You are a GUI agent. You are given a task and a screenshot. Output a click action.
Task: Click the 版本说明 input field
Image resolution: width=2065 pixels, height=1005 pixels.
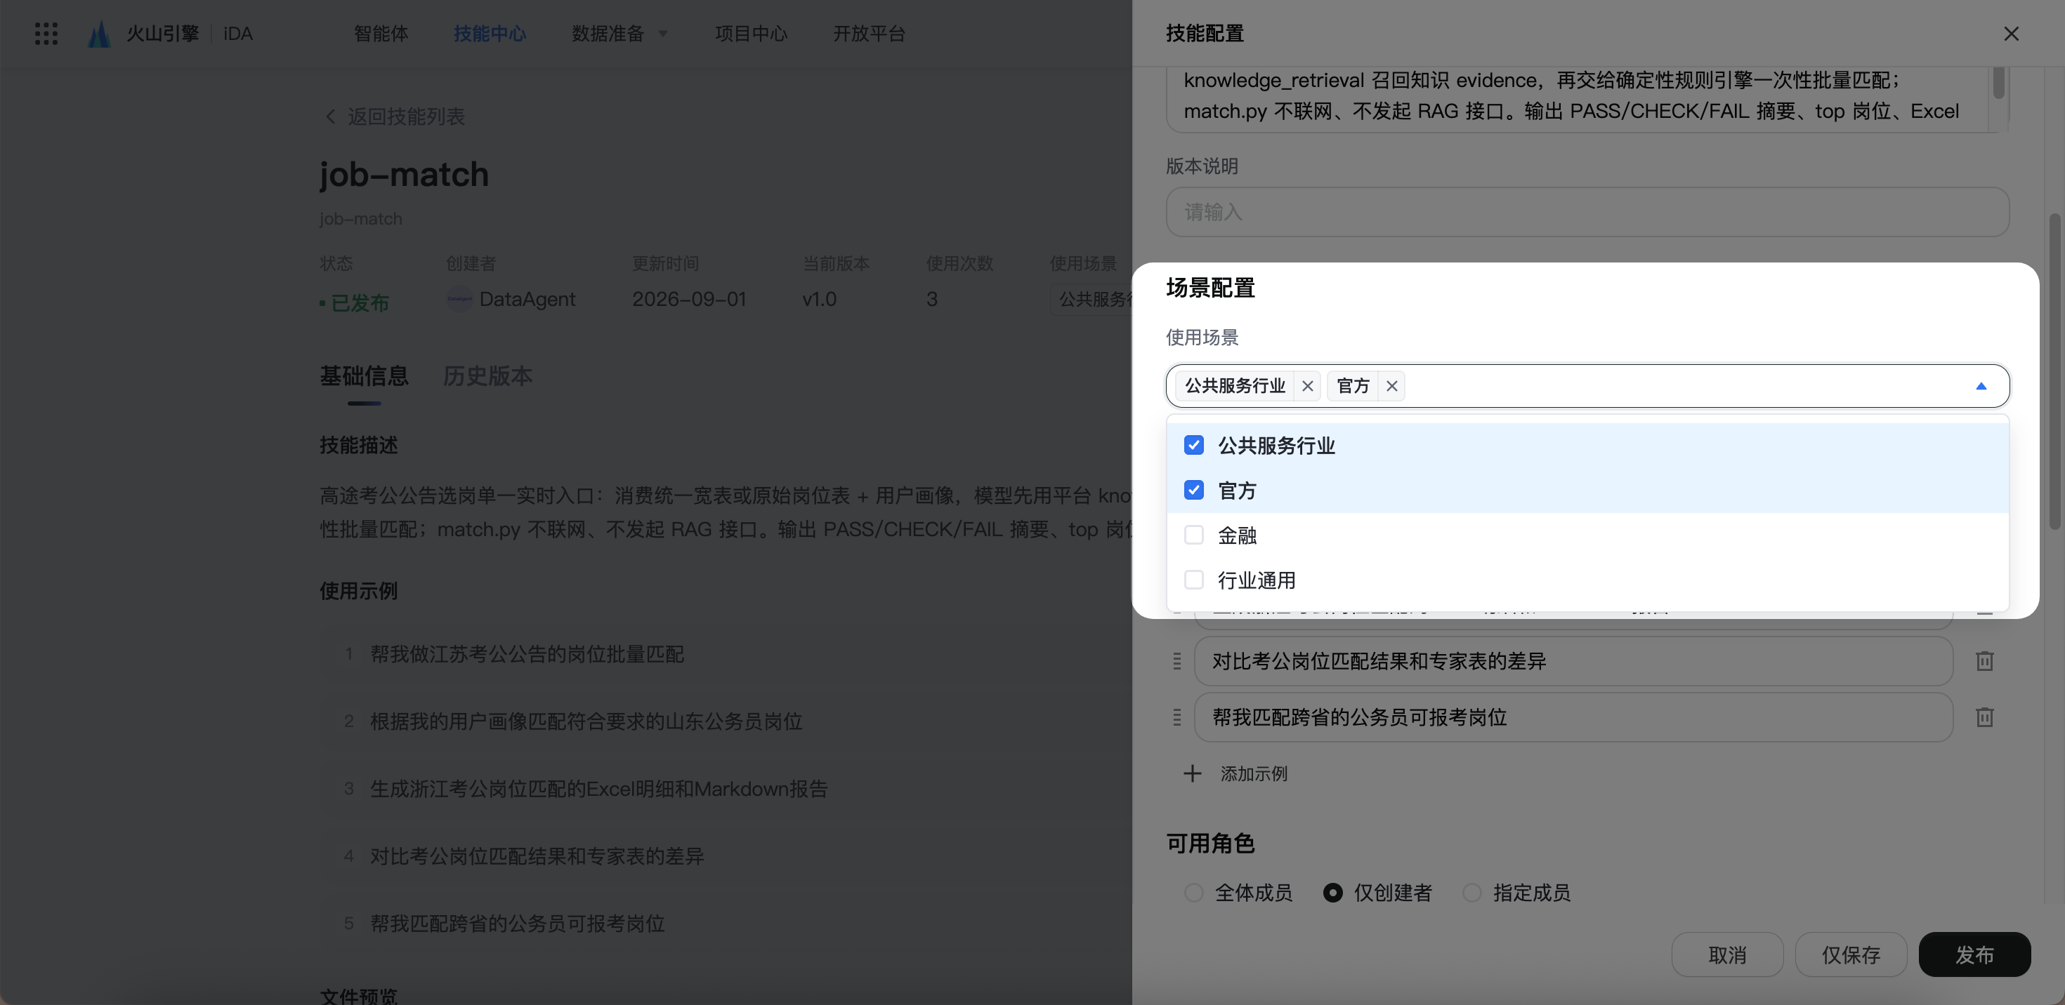[1587, 212]
